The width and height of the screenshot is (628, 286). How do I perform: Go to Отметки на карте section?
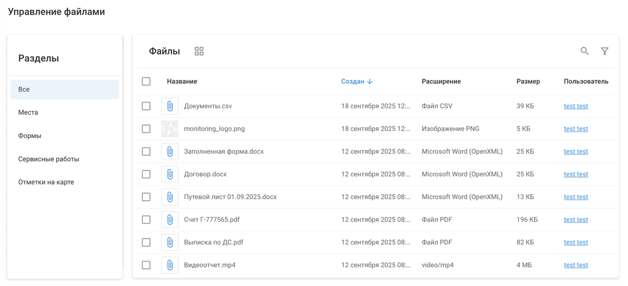click(46, 182)
